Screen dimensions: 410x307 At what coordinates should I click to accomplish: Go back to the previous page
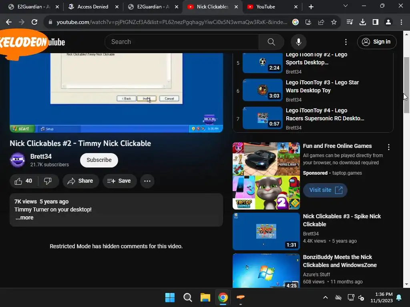tap(9, 22)
